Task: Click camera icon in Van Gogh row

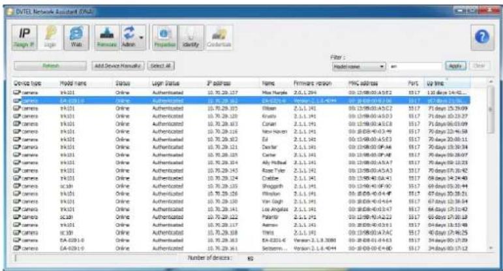Action: 17,201
